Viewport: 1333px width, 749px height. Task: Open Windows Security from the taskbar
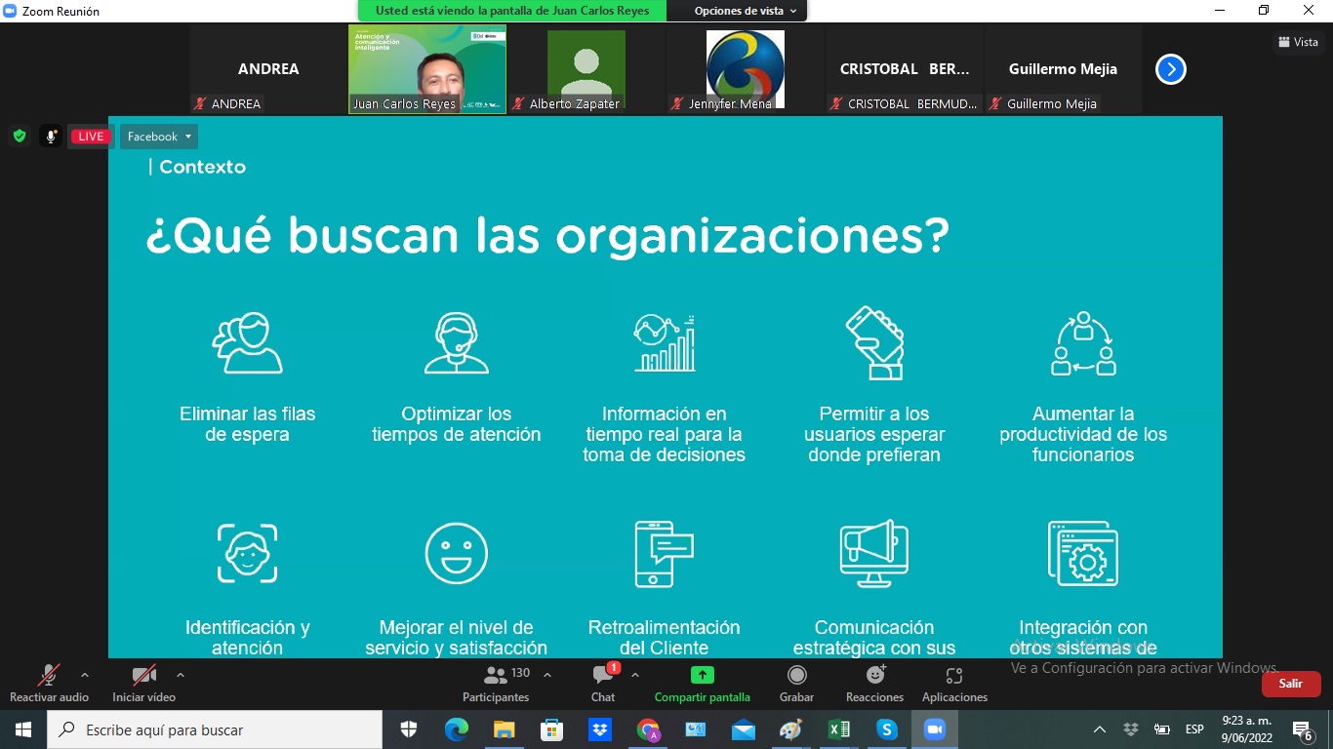pos(409,729)
